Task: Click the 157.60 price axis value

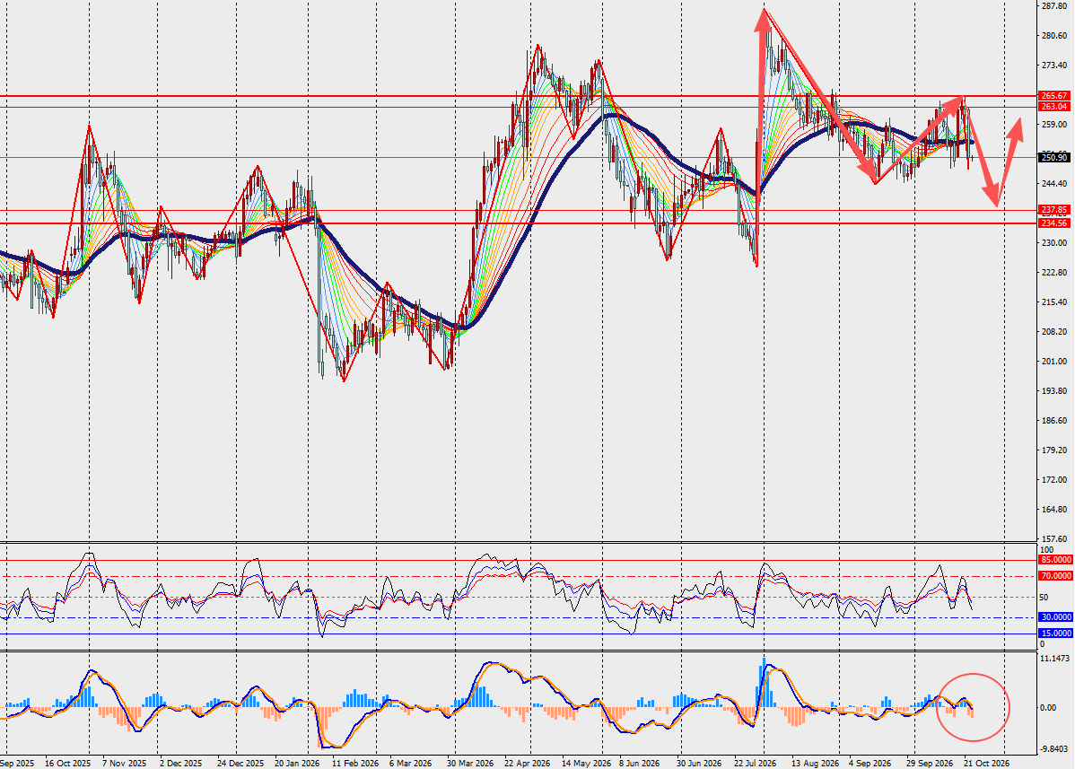Action: pos(1053,538)
